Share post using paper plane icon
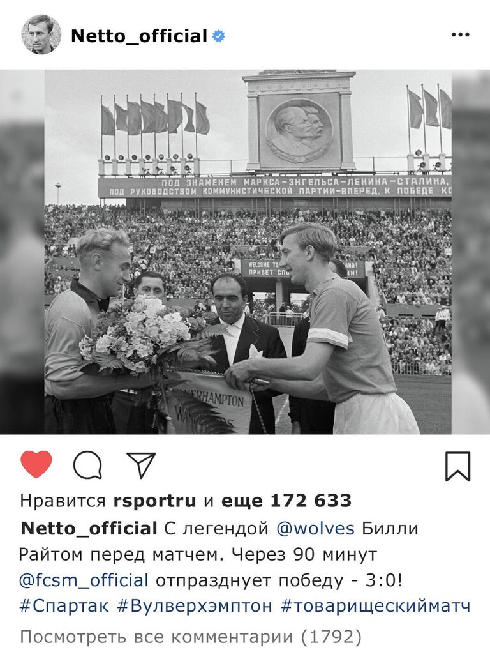This screenshot has width=490, height=659. (x=141, y=465)
